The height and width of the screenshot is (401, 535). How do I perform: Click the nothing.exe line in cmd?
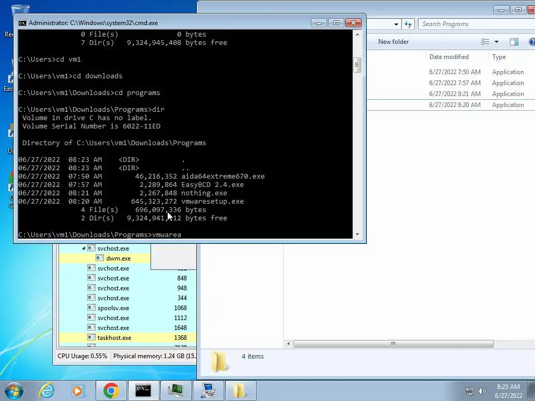tap(123, 193)
